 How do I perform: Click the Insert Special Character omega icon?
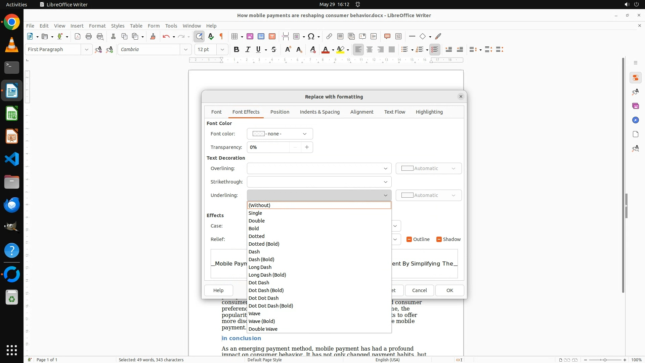(x=311, y=36)
